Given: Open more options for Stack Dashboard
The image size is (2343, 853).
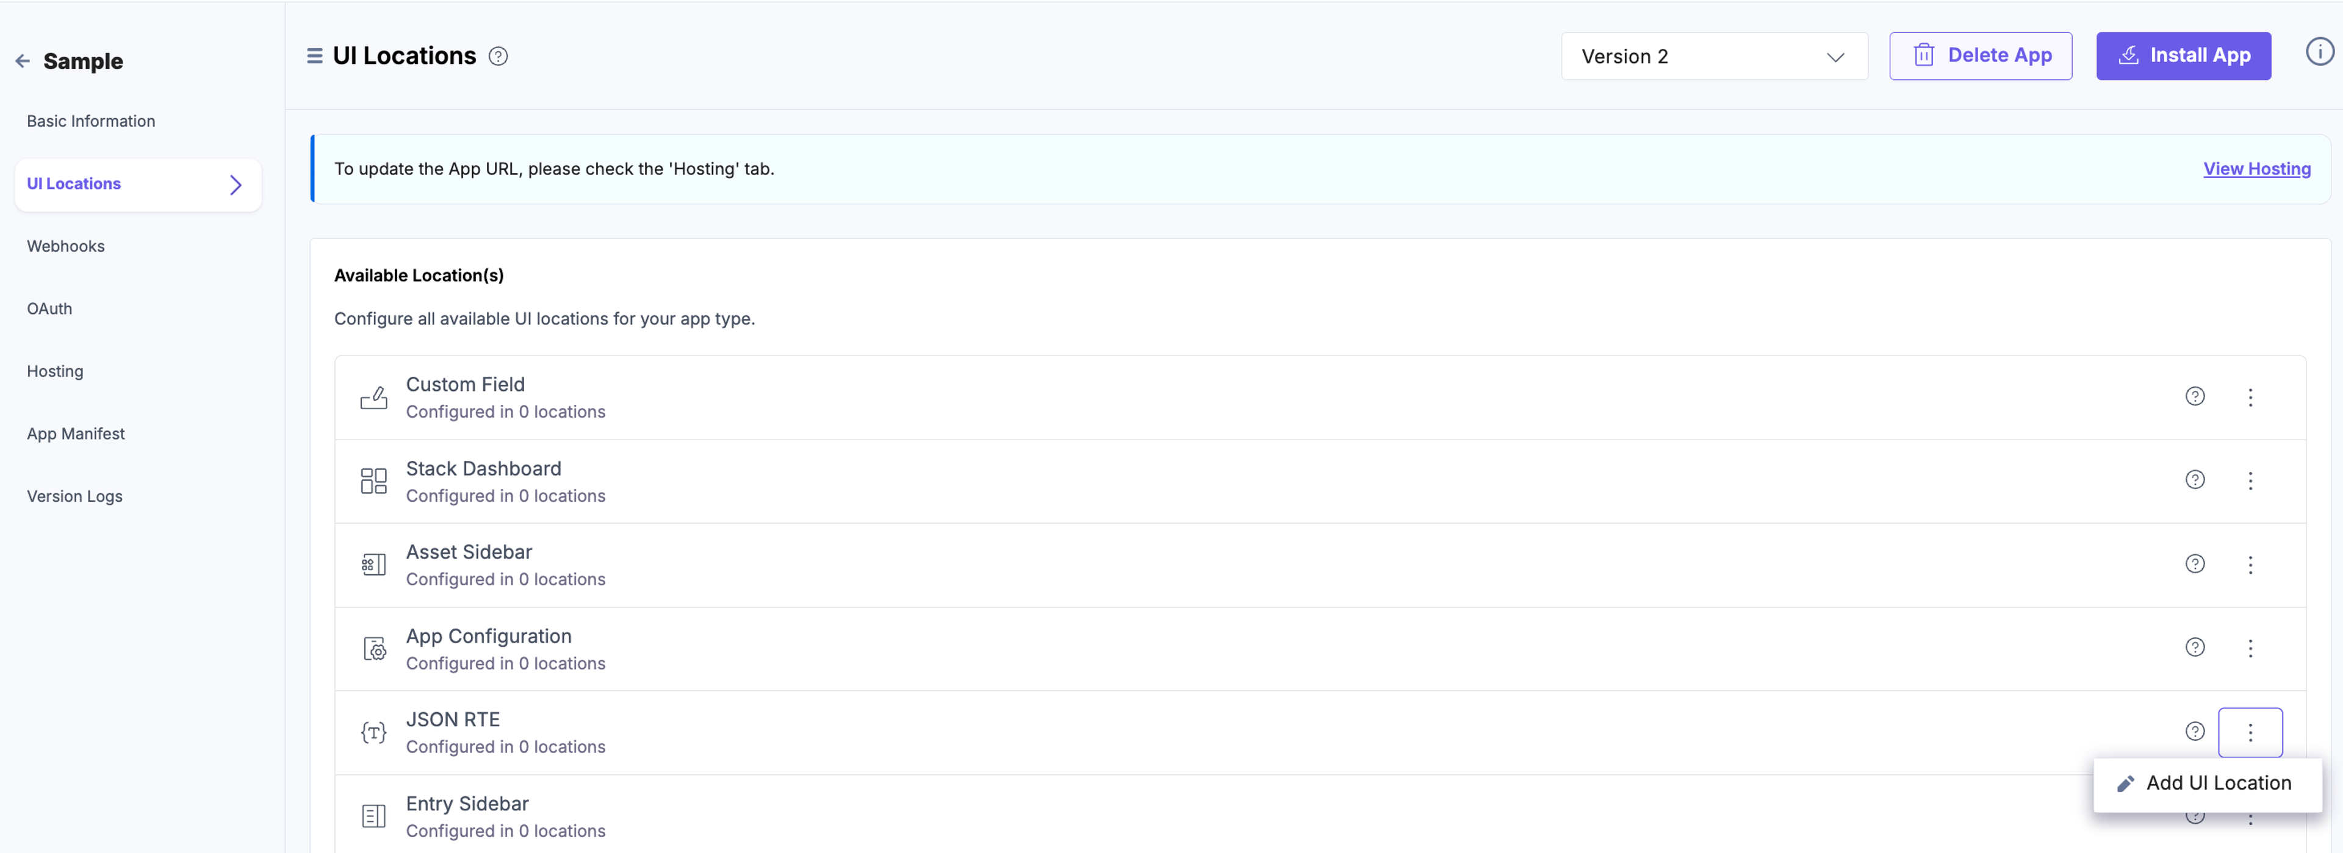Looking at the screenshot, I should pos(2250,481).
